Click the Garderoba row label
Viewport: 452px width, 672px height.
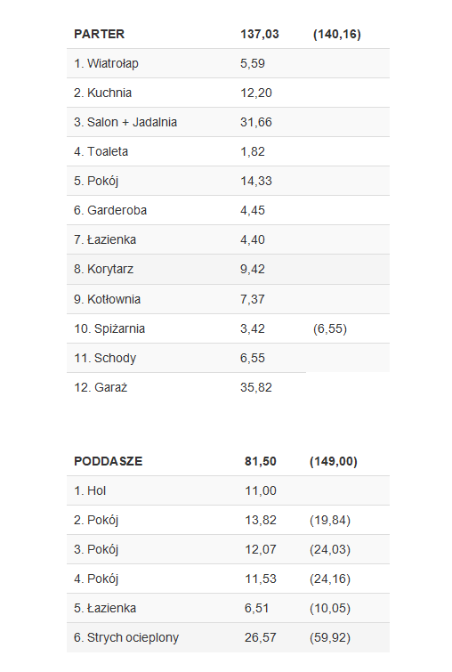110,210
